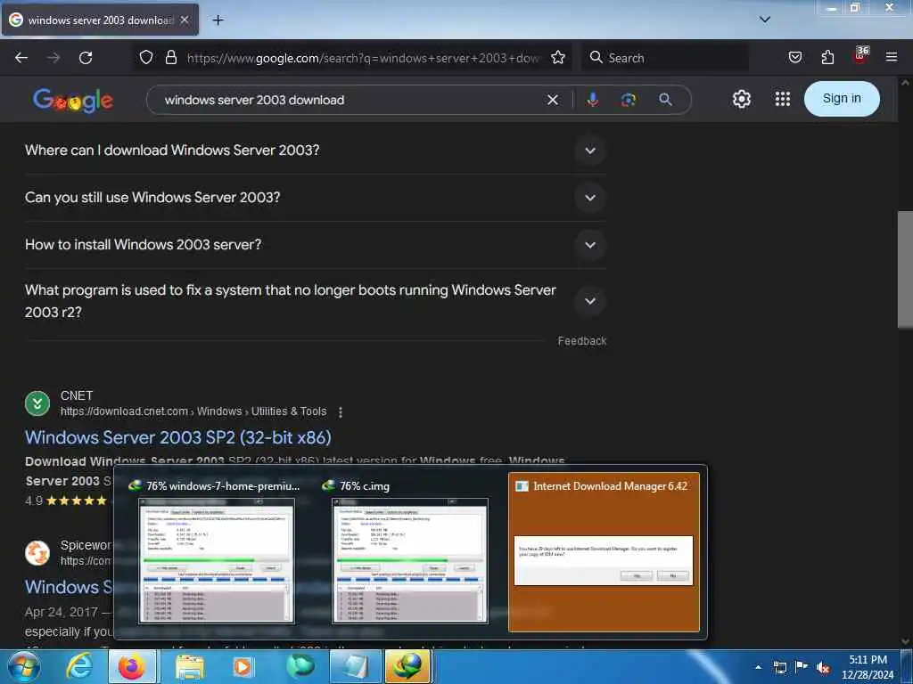Open 'Windows Server 2003 SP2 (32-bit x86)' link

[x=178, y=437]
